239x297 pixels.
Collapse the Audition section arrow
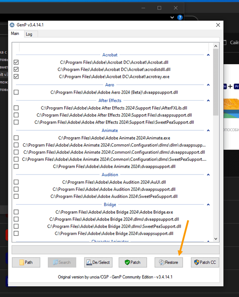208,175
